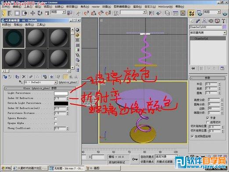Toggle the Opaque Alpha checkbox
The image size is (229, 172).
point(56,123)
